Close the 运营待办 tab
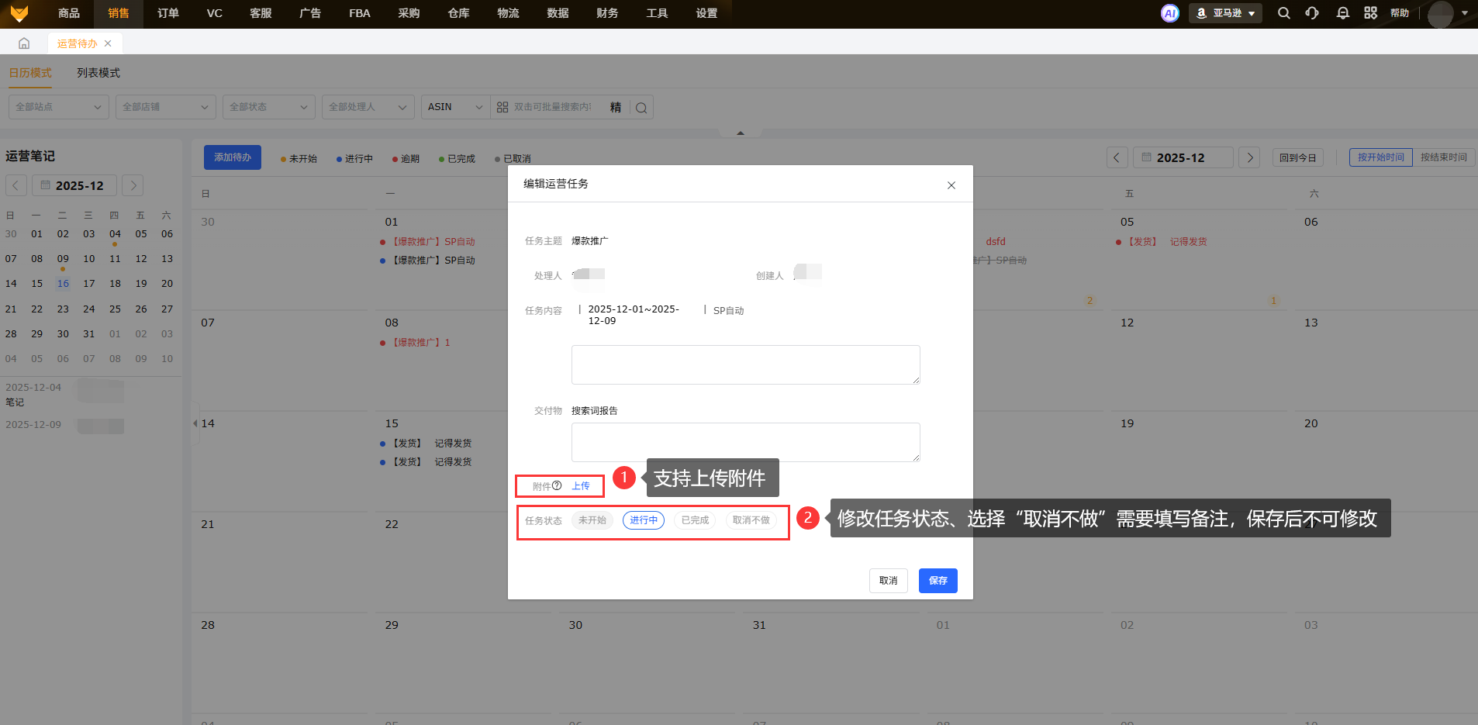The image size is (1478, 725). (x=108, y=43)
